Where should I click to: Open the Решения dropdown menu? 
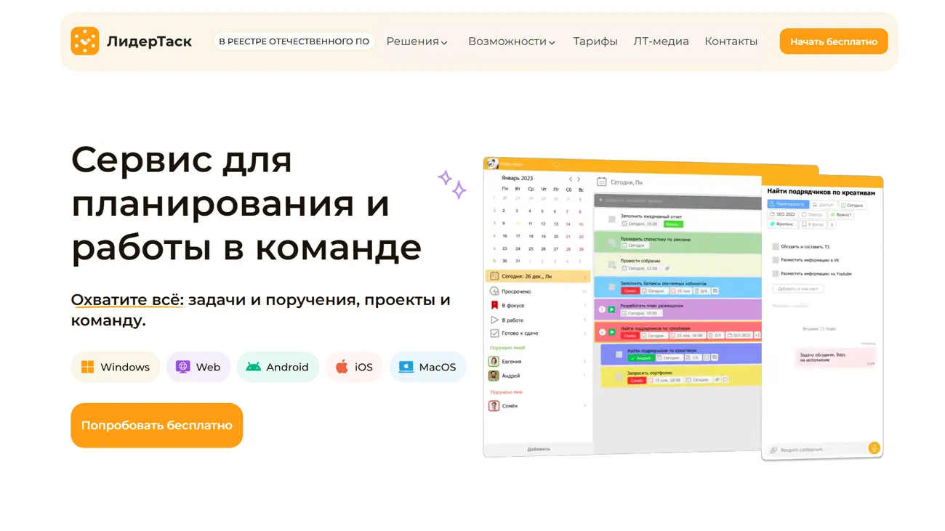click(416, 41)
